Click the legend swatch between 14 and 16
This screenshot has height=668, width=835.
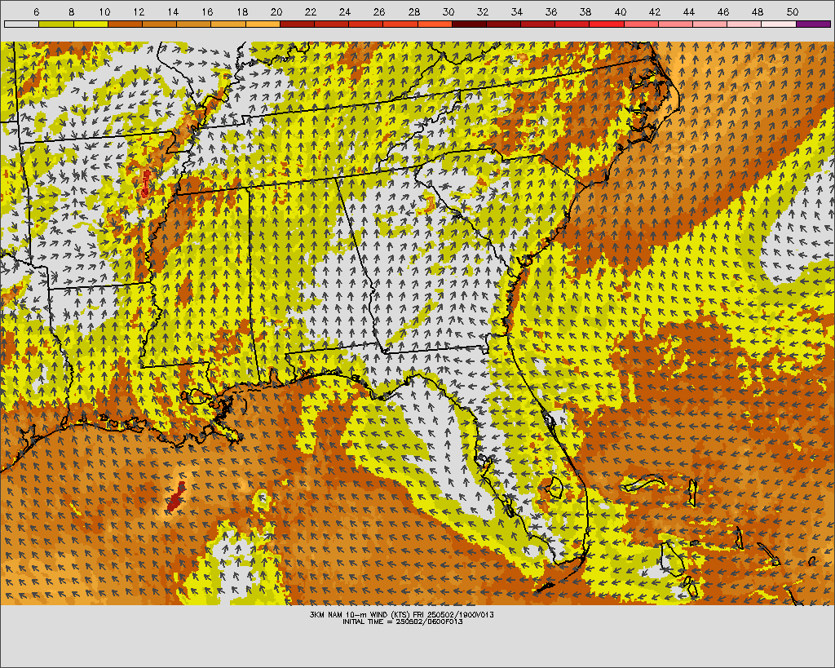point(194,24)
